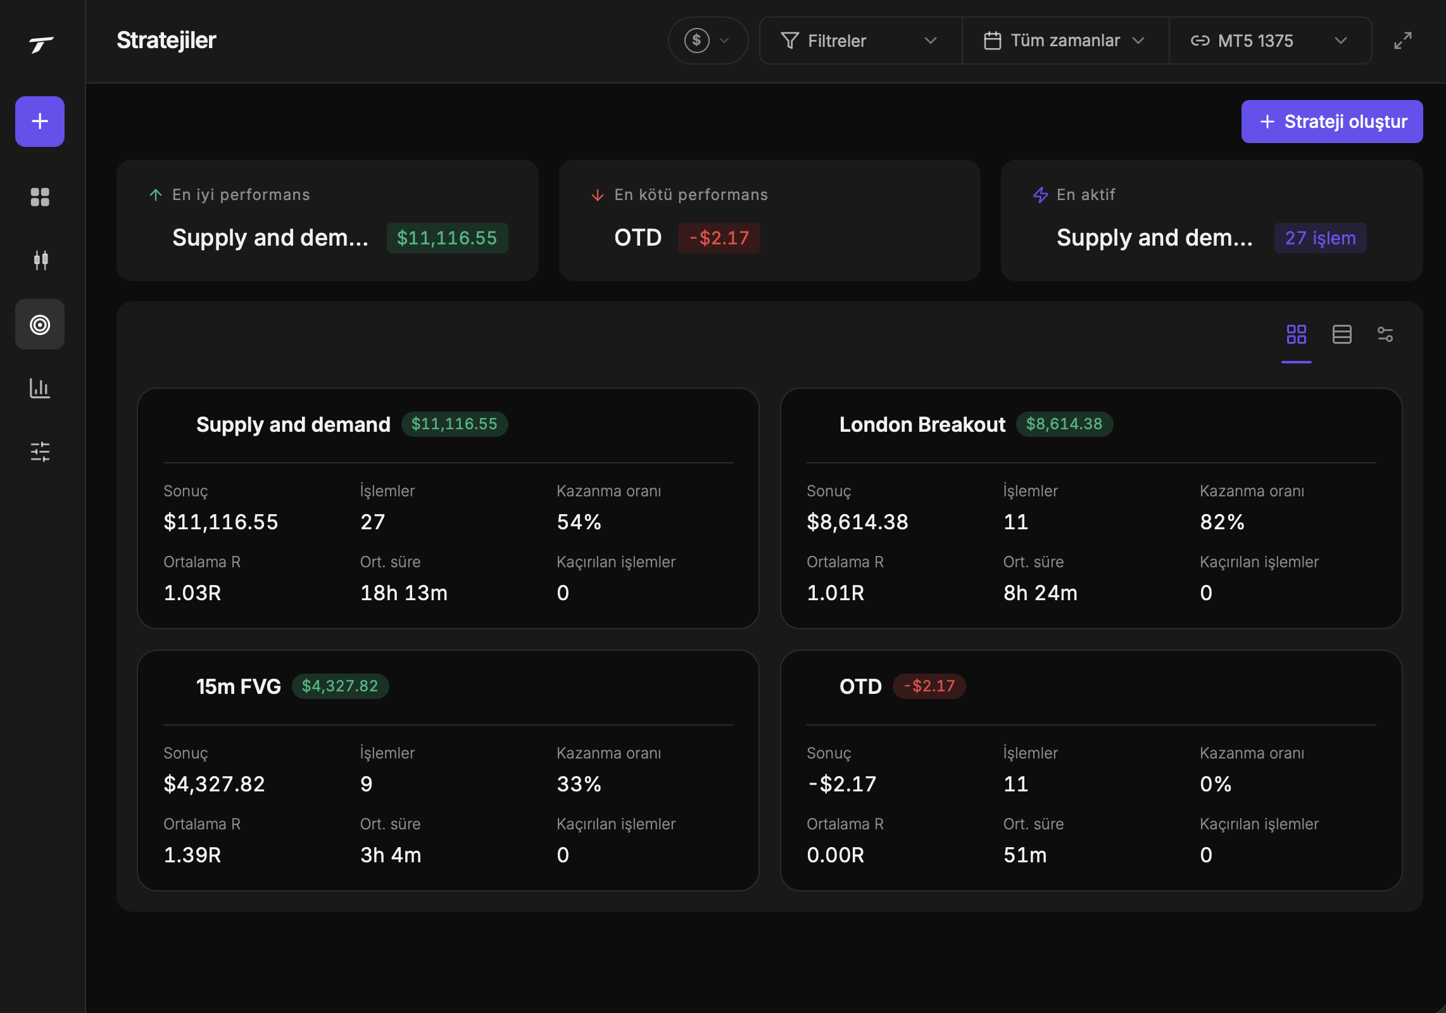Open the bar chart reports icon

[x=40, y=388]
